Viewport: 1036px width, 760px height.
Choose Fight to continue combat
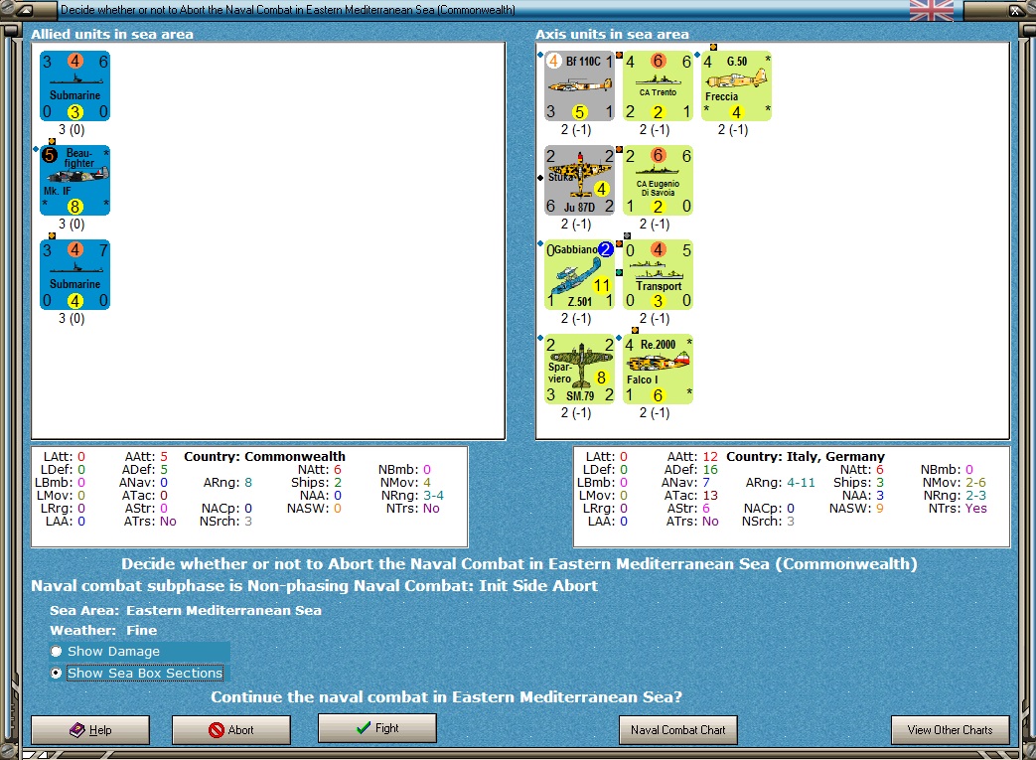click(377, 727)
